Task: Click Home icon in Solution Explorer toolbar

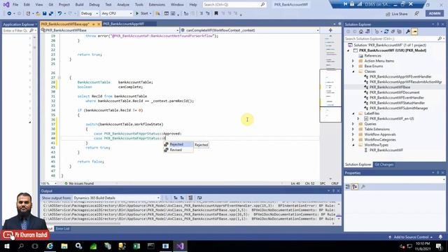Action: point(361,31)
